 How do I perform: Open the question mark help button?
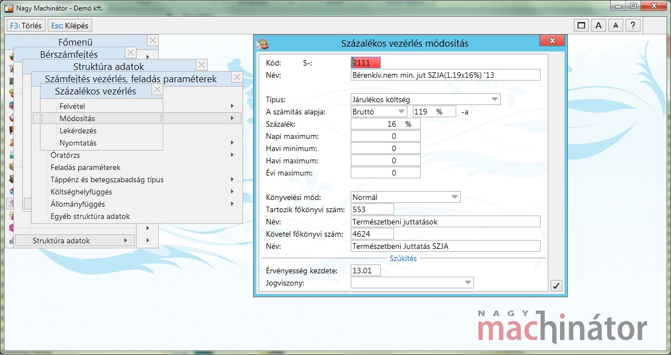633,26
